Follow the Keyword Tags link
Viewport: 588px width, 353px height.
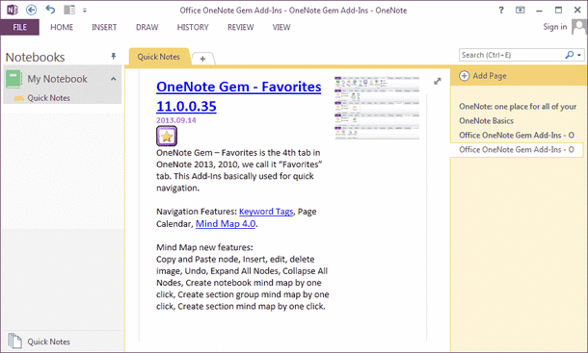coord(266,212)
